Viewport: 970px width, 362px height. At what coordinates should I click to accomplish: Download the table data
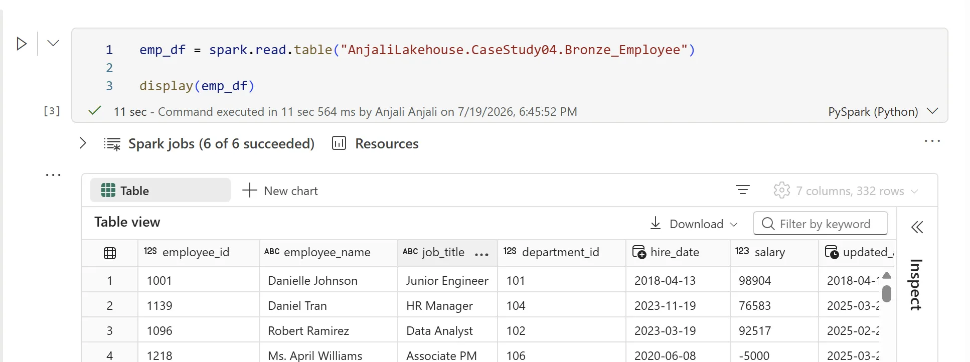click(x=687, y=224)
